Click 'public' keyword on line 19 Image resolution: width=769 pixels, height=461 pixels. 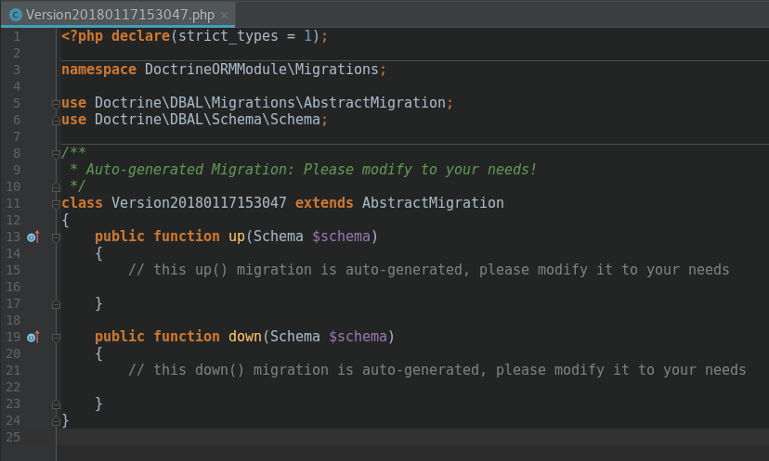pyautogui.click(x=120, y=337)
